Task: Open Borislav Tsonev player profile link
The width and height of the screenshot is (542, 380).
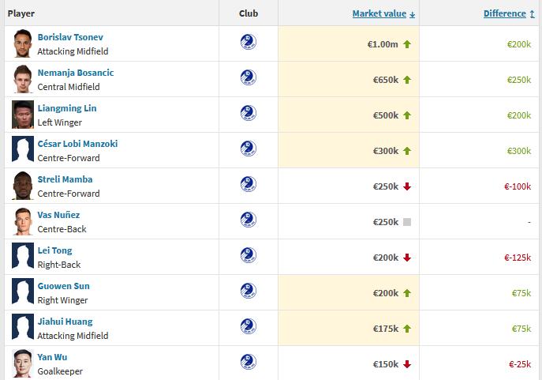Action: point(70,37)
